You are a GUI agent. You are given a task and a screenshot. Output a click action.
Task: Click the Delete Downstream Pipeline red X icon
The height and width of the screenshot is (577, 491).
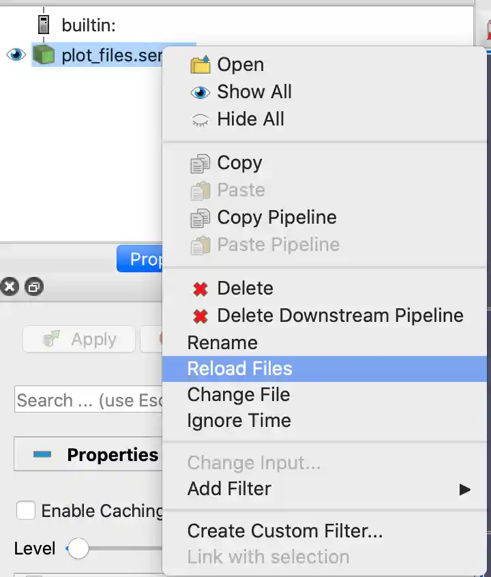coord(200,316)
